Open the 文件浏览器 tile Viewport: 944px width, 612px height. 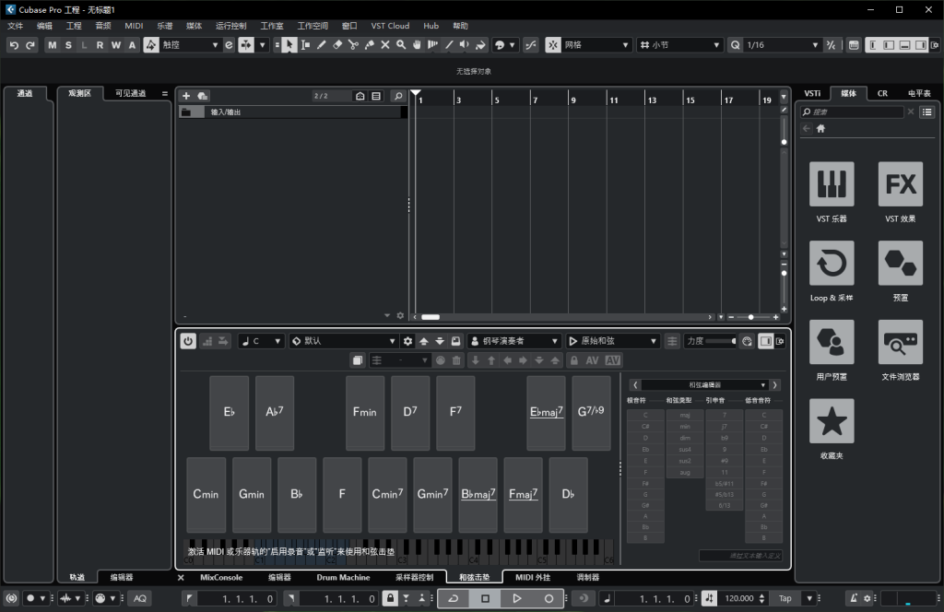point(900,342)
